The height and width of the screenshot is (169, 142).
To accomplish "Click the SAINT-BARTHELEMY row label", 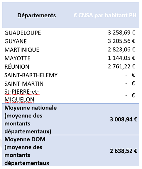I will click(31, 75).
